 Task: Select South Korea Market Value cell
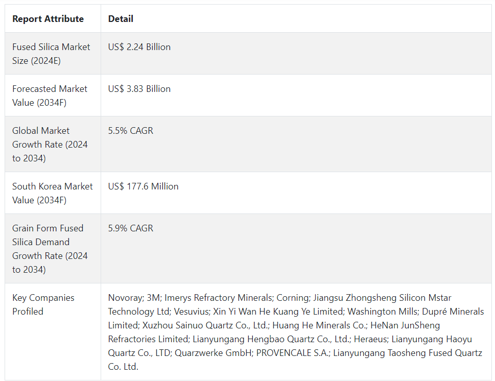tap(52, 193)
